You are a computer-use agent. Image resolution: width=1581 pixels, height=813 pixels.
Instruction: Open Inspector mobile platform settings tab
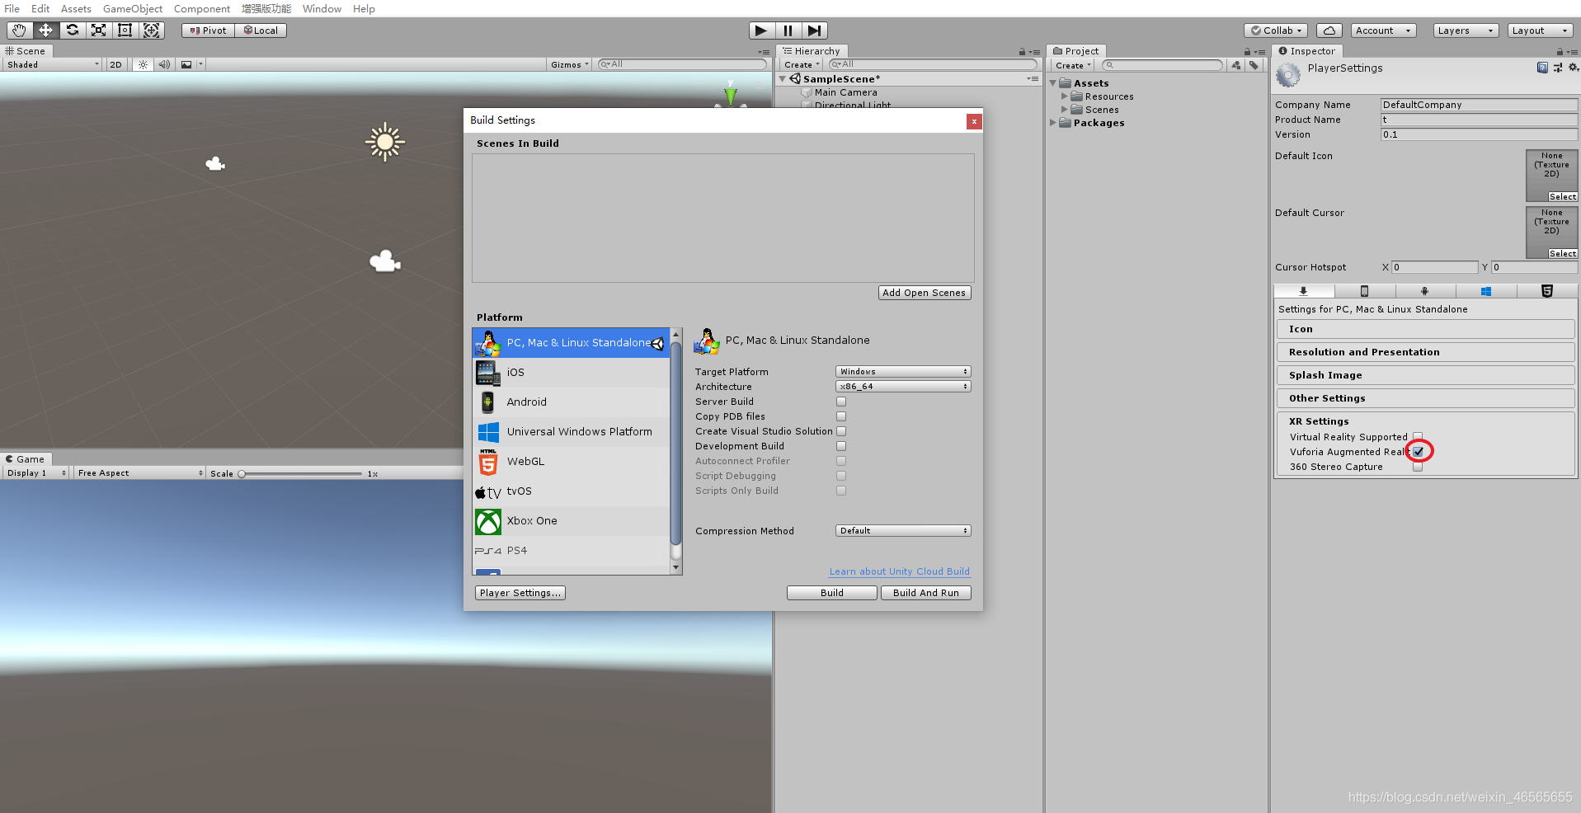[1364, 291]
